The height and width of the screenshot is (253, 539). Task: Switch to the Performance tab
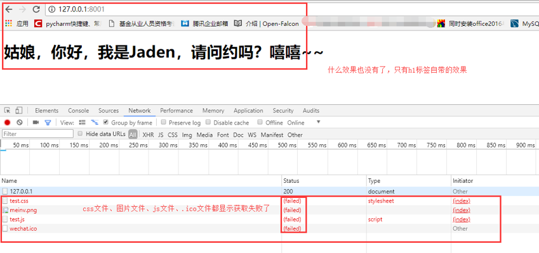176,111
